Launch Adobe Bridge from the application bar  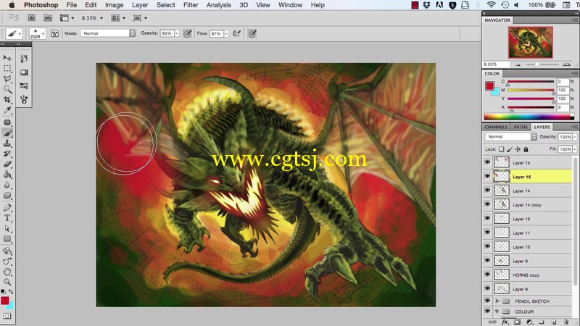click(x=31, y=17)
